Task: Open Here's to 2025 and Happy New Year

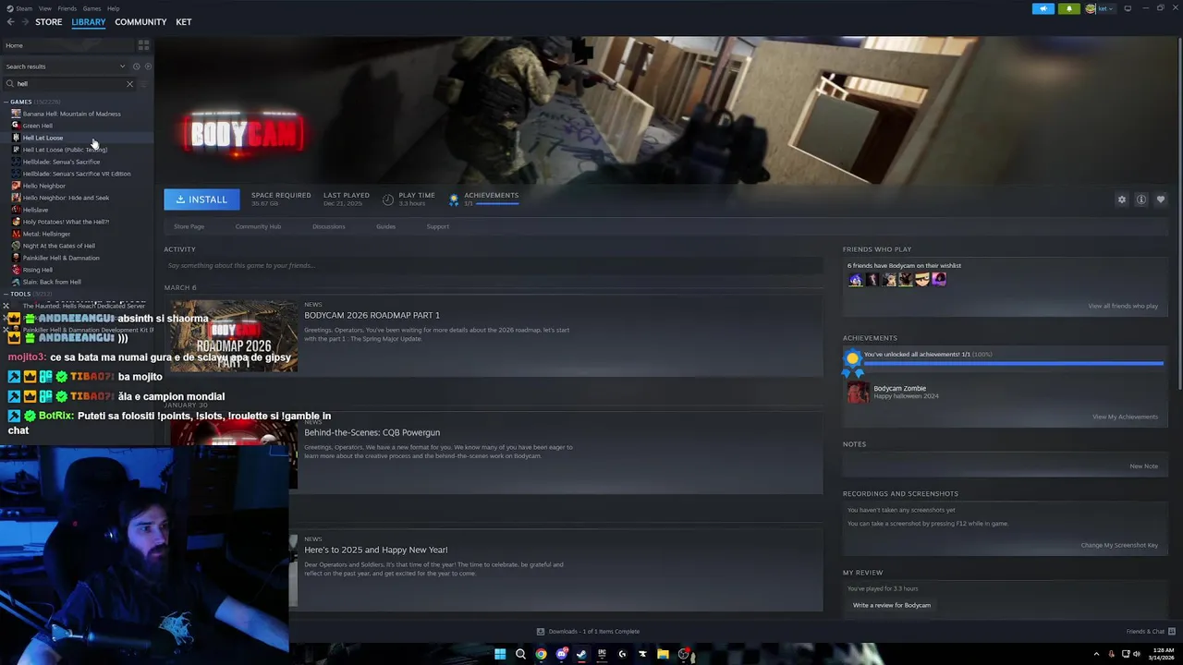Action: click(375, 550)
